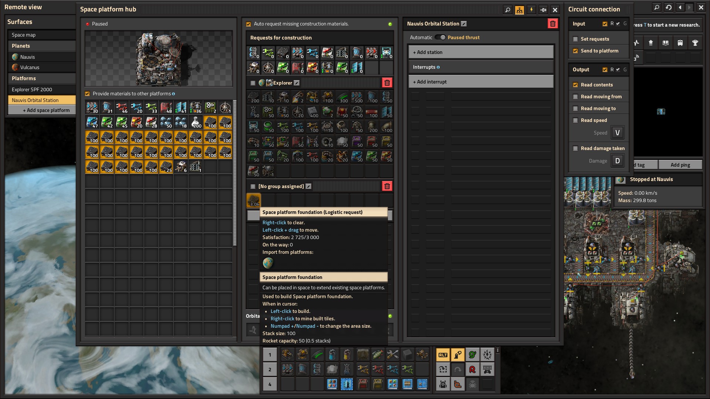
Task: Toggle the Automatic / Paused thrust switch
Action: (x=440, y=37)
